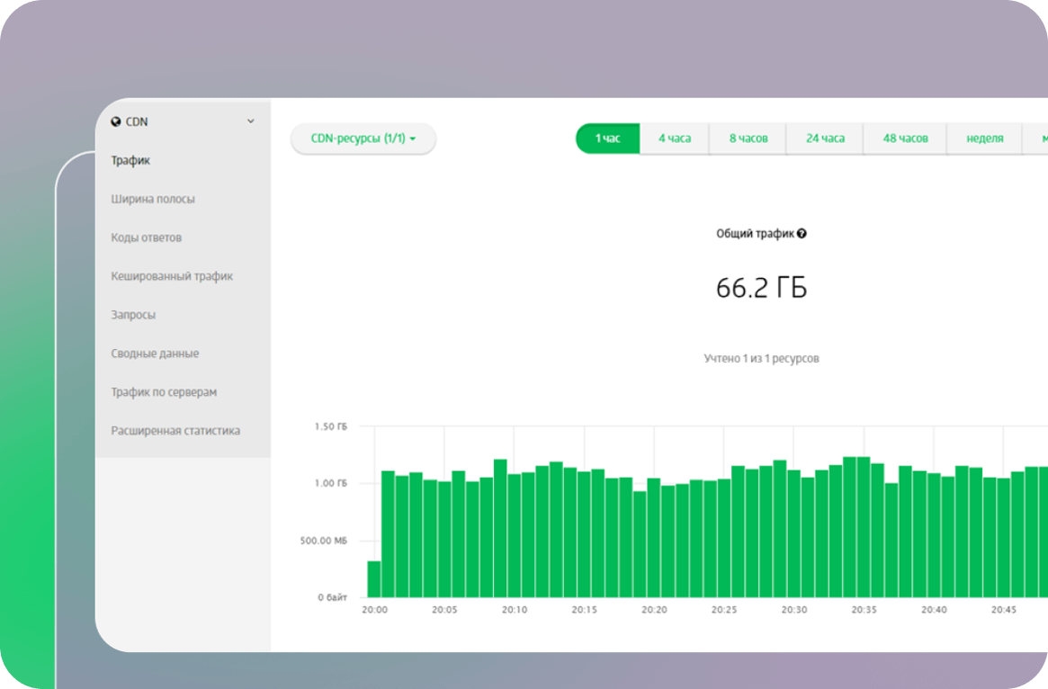Select Кешированный трафик menu item

pos(172,277)
